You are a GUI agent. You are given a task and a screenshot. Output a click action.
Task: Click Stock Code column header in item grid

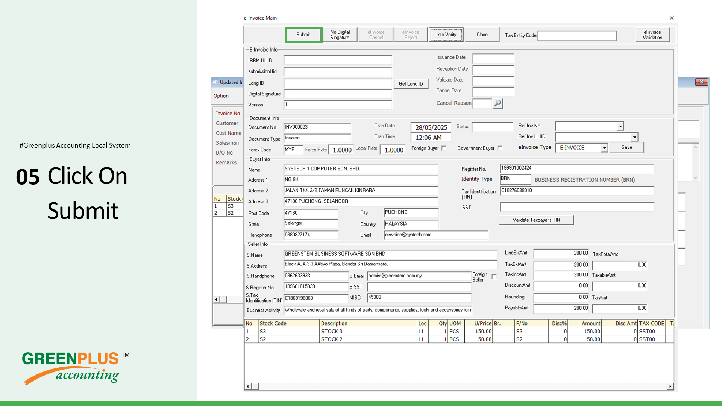[x=289, y=323]
